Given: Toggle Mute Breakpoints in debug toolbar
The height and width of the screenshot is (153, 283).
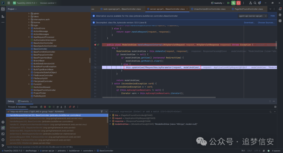Looking at the screenshot, I should click(74, 107).
